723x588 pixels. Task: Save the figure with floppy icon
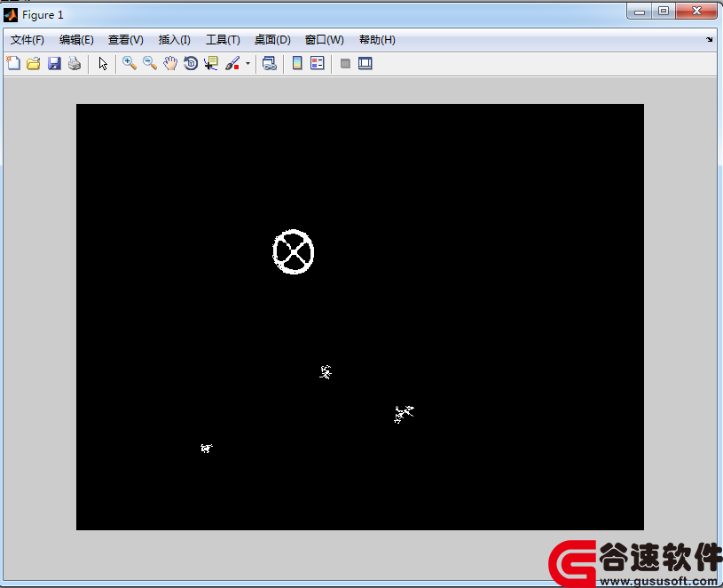pos(54,63)
